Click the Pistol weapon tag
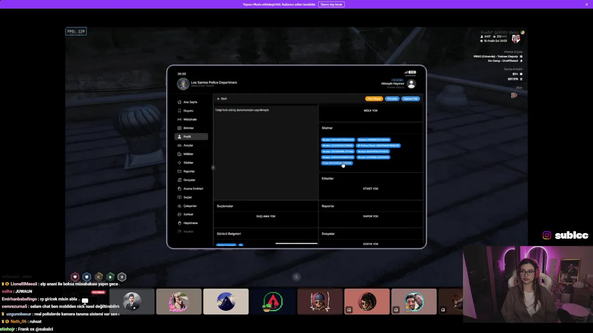Image resolution: width=593 pixels, height=333 pixels. (x=337, y=163)
